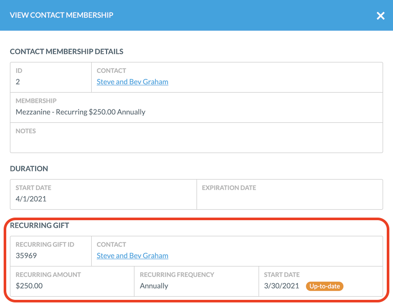Select the recurring gift start date 3/30/2021

281,286
